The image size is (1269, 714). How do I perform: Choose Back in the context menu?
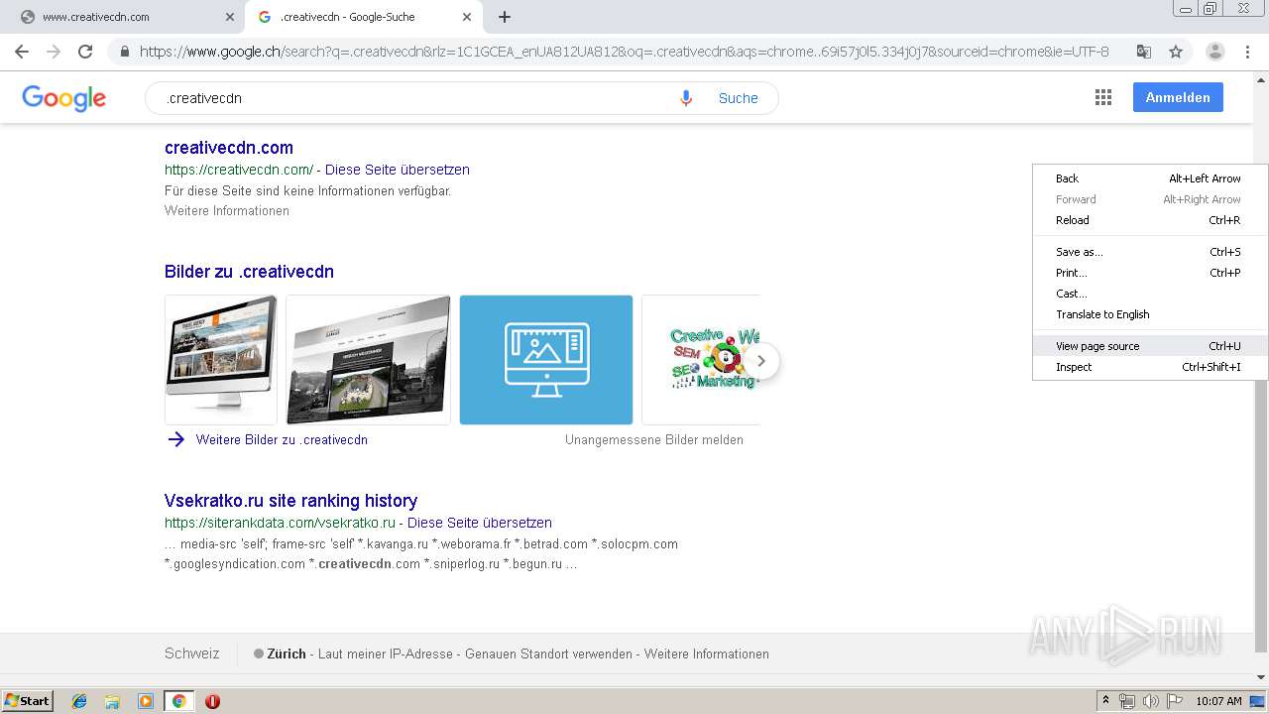(1150, 178)
